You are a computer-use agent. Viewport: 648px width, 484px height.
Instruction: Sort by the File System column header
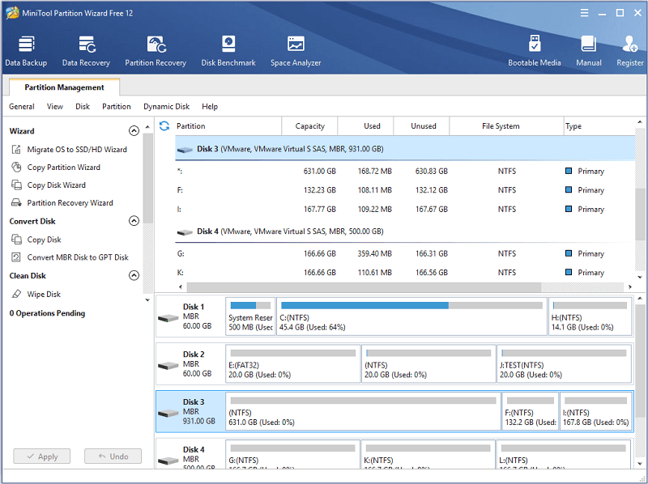507,126
